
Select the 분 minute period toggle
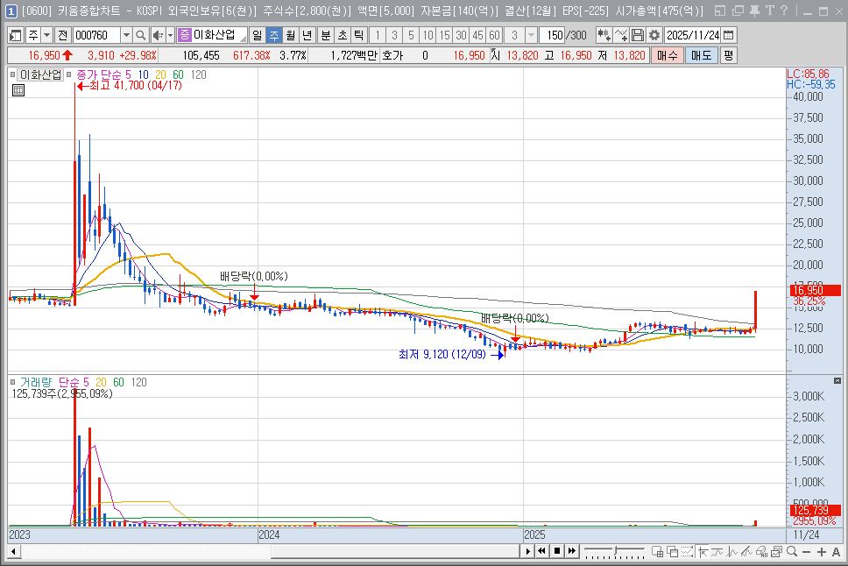(x=326, y=35)
